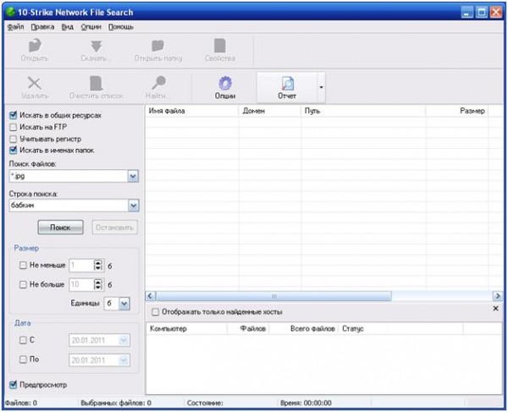Click the 10-Strike application title icon

click(11, 12)
